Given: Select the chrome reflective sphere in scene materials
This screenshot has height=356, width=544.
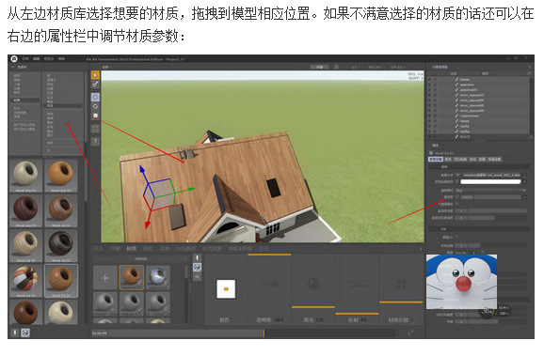Looking at the screenshot, I should (158, 277).
